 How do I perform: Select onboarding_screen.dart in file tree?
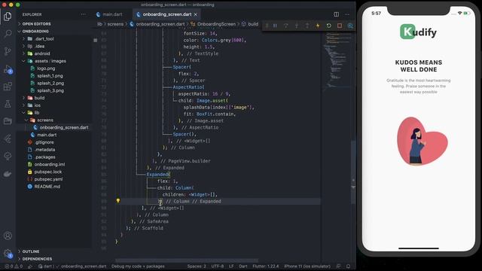click(63, 127)
